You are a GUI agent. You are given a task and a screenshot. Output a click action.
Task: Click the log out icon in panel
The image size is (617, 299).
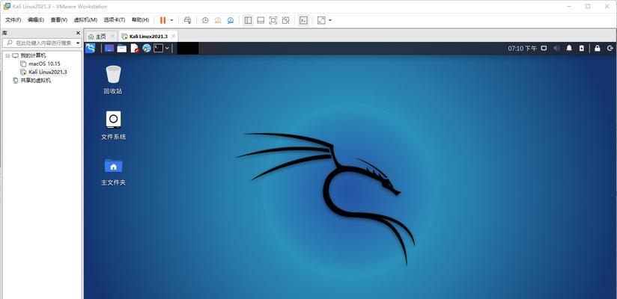[x=610, y=49]
